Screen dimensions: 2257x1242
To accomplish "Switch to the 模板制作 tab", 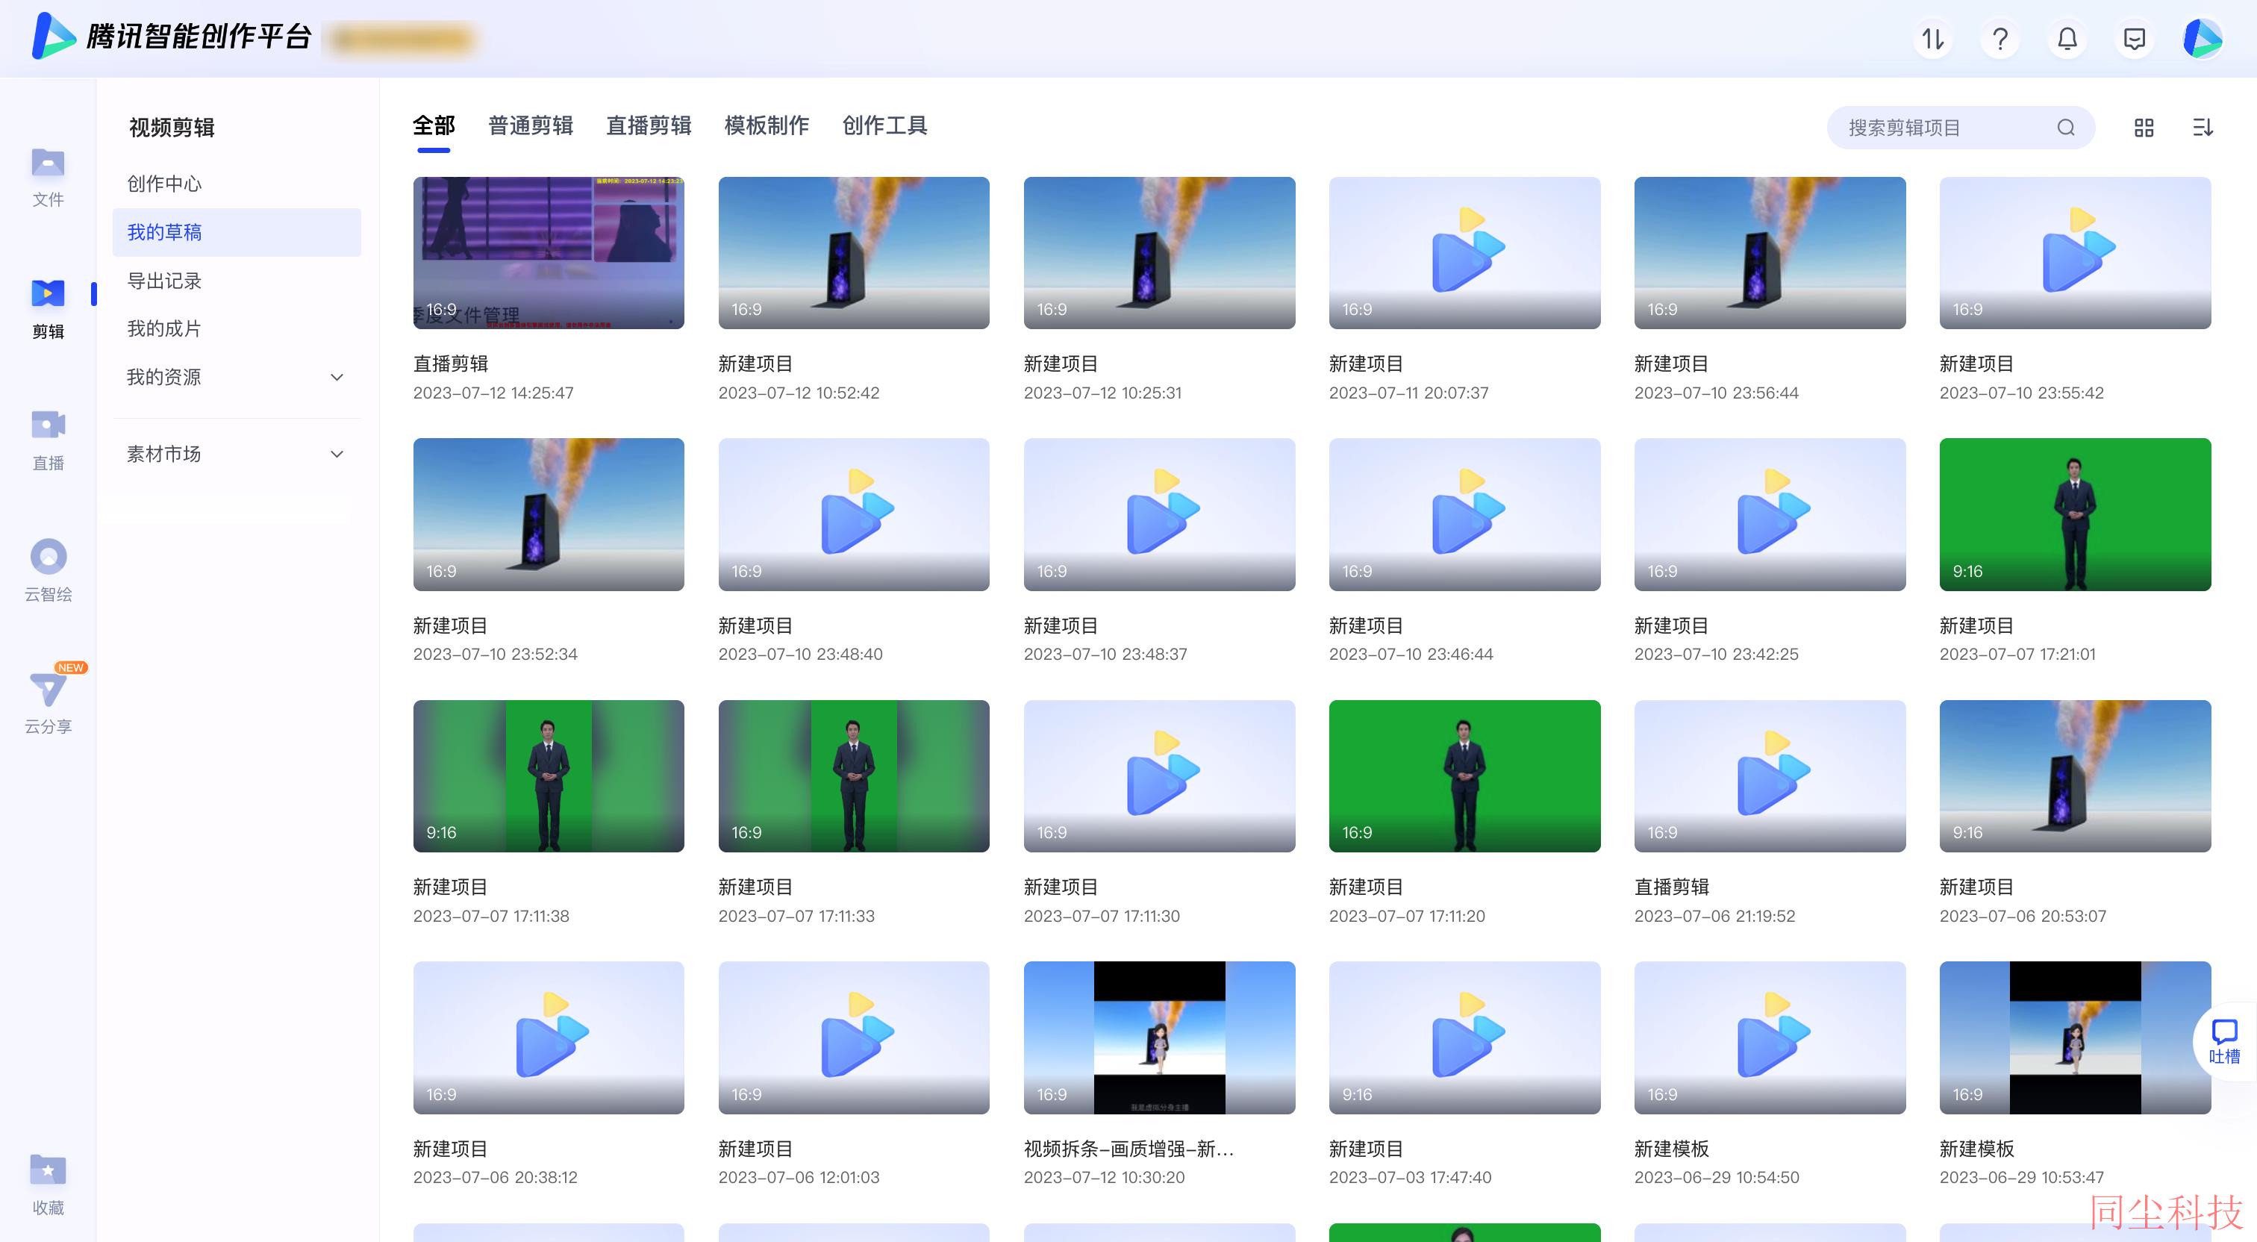I will coord(767,126).
